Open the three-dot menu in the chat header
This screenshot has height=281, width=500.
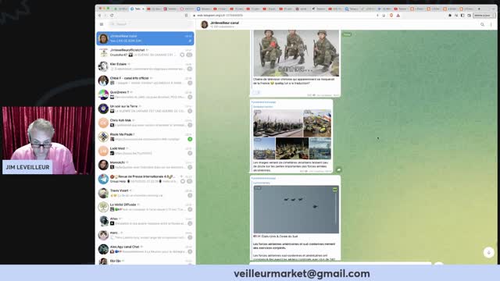[x=491, y=24]
